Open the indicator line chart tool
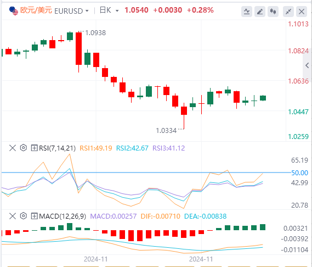This screenshot has width=312, height=267. point(247,12)
